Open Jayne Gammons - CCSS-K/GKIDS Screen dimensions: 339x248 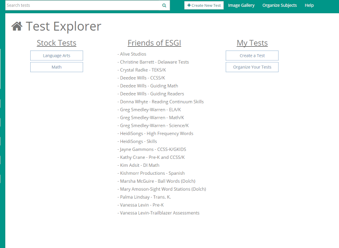pyautogui.click(x=152, y=149)
